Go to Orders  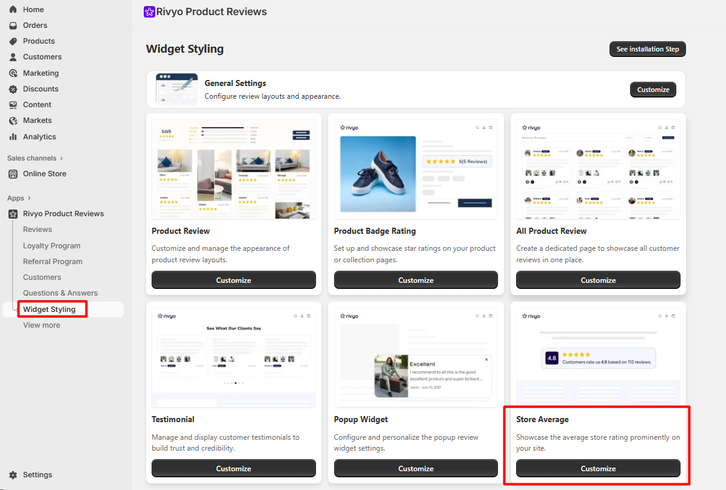pyautogui.click(x=35, y=25)
